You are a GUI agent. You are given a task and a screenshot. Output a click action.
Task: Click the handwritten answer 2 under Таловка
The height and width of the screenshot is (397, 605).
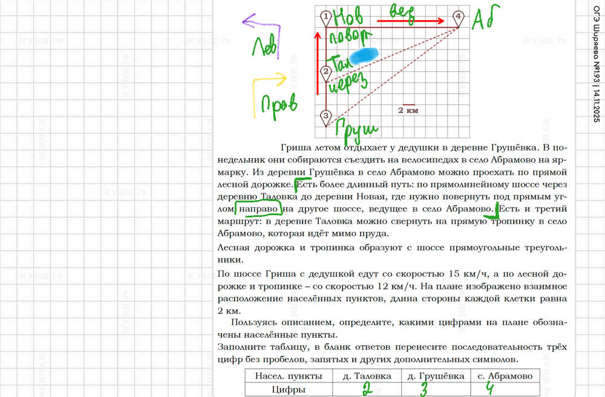pyautogui.click(x=366, y=389)
